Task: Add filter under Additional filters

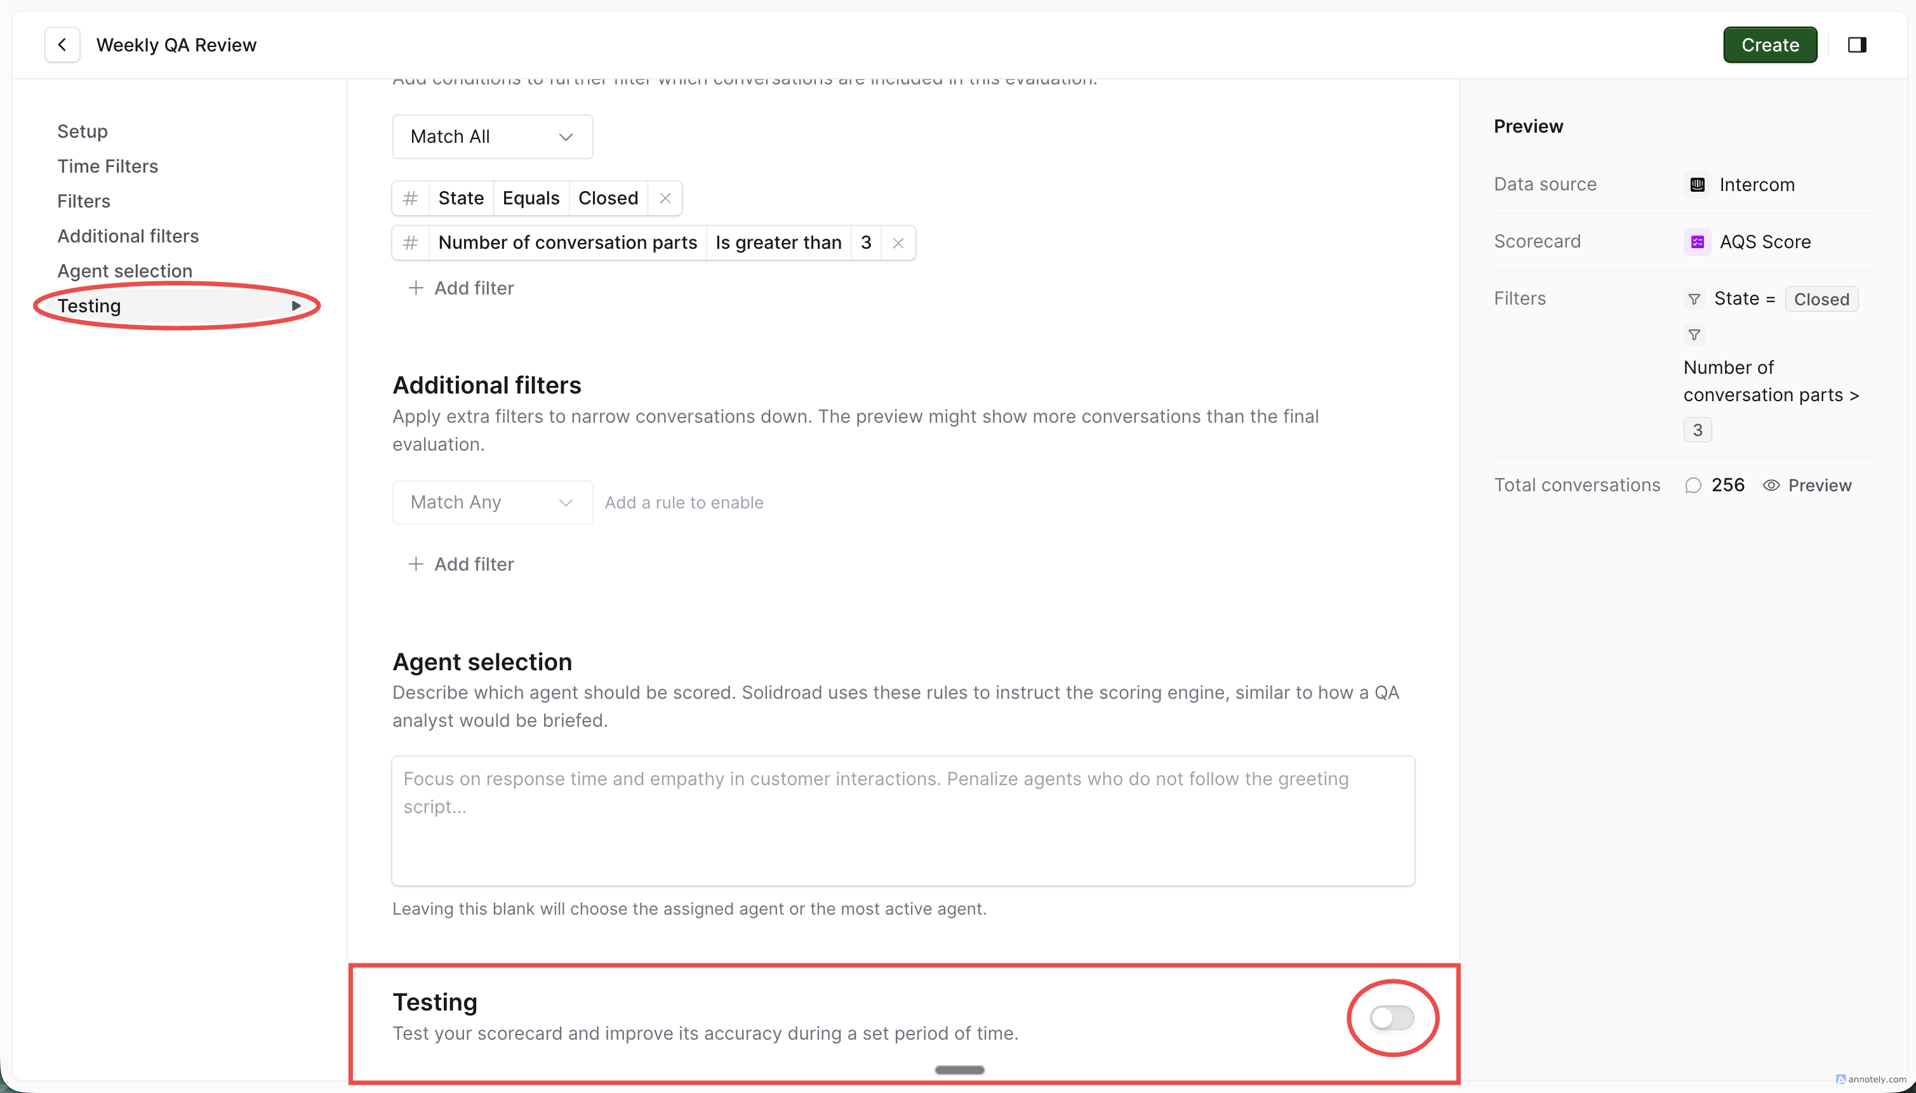Action: pyautogui.click(x=461, y=564)
